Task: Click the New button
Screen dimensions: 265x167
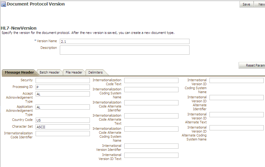Action: [260, 4]
